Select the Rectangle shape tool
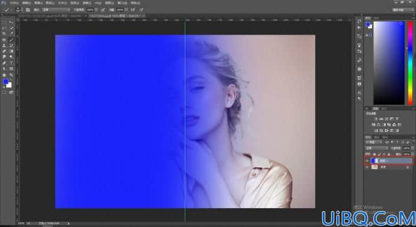Image resolution: width=416 pixels, height=227 pixels. click(11, 69)
